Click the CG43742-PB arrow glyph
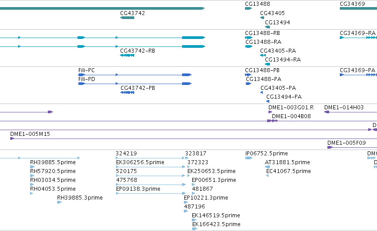 pos(128,92)
